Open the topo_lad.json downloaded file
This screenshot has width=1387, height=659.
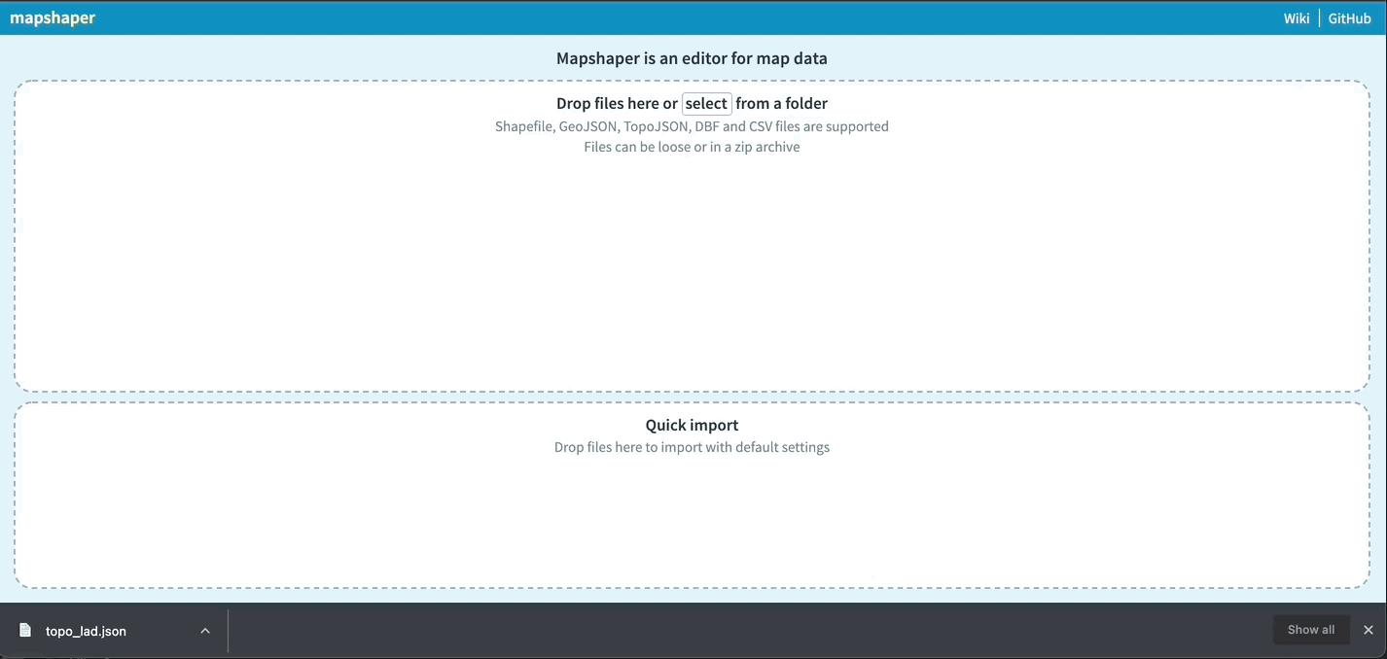pyautogui.click(x=86, y=631)
